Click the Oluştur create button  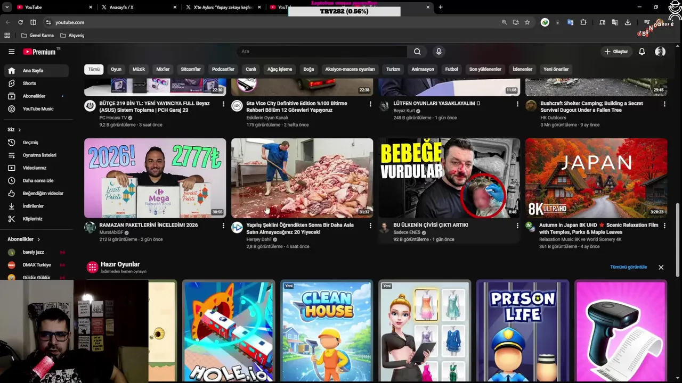pyautogui.click(x=616, y=52)
